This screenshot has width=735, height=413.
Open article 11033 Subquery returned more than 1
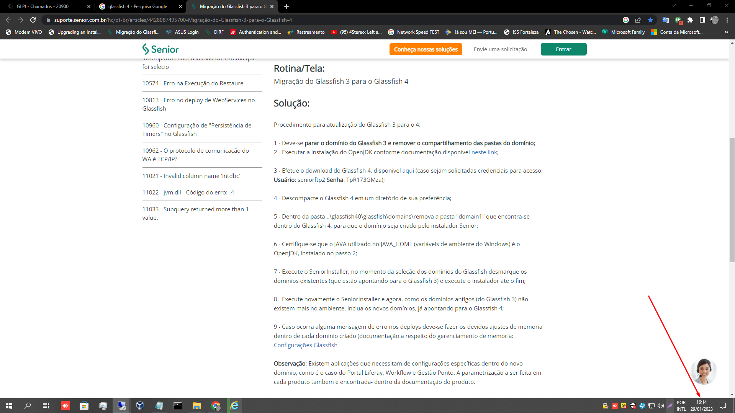pyautogui.click(x=195, y=213)
